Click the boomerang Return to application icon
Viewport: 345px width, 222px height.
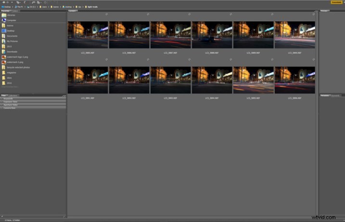[x=25, y=2]
